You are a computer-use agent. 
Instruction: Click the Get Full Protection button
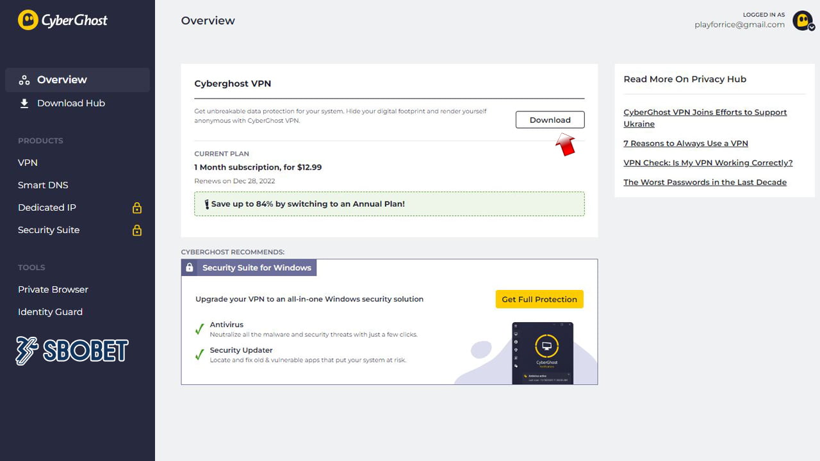click(539, 299)
